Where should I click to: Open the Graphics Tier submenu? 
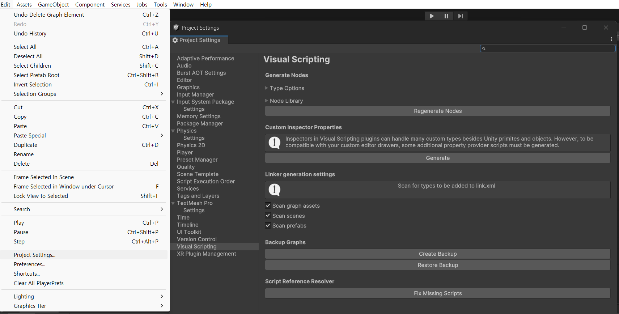pyautogui.click(x=85, y=306)
